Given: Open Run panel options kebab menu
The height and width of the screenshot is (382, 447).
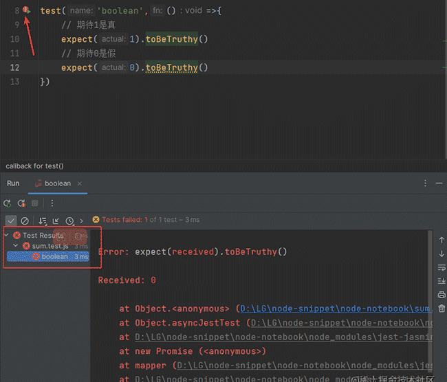Looking at the screenshot, I should [x=425, y=183].
